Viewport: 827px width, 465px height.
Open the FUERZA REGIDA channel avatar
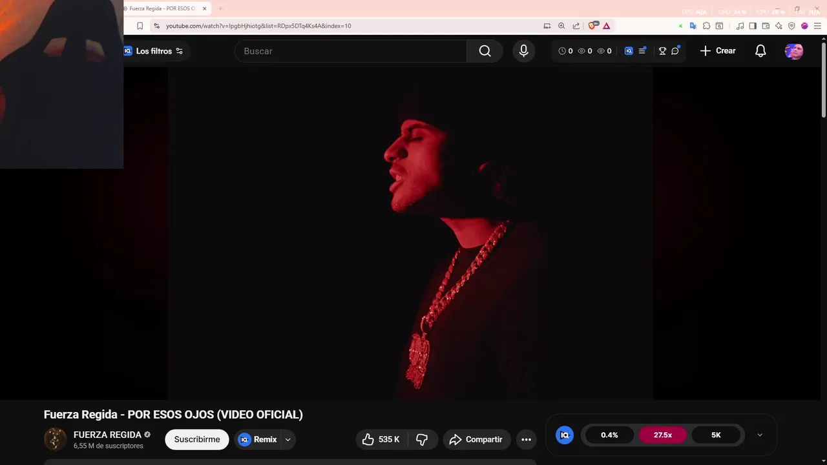[56, 439]
